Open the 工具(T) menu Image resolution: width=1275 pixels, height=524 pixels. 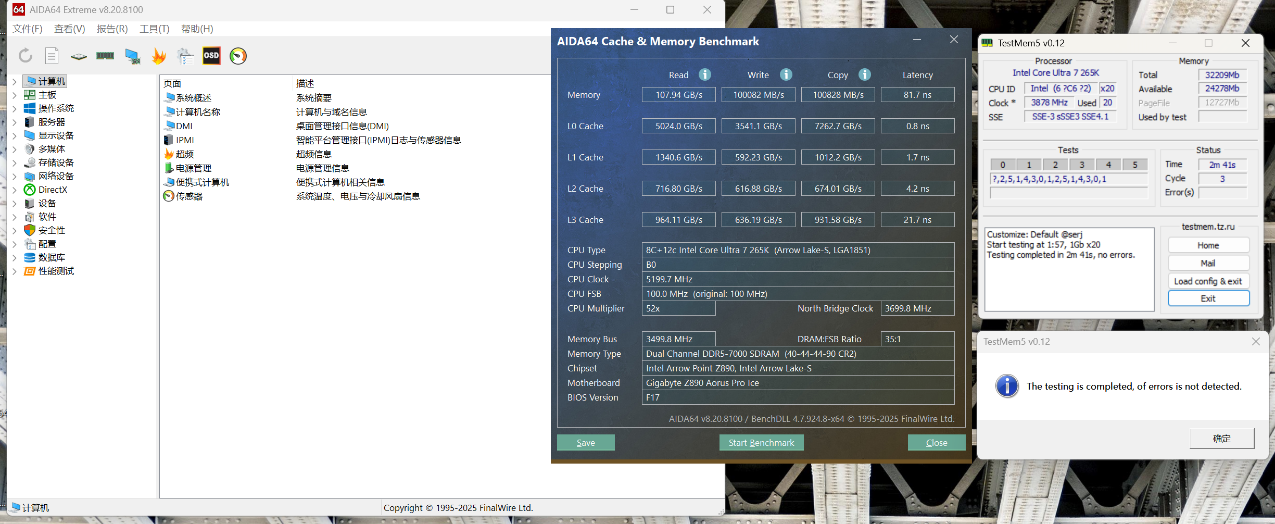[155, 29]
